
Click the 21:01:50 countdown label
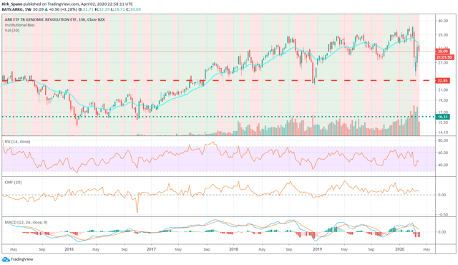click(x=444, y=57)
